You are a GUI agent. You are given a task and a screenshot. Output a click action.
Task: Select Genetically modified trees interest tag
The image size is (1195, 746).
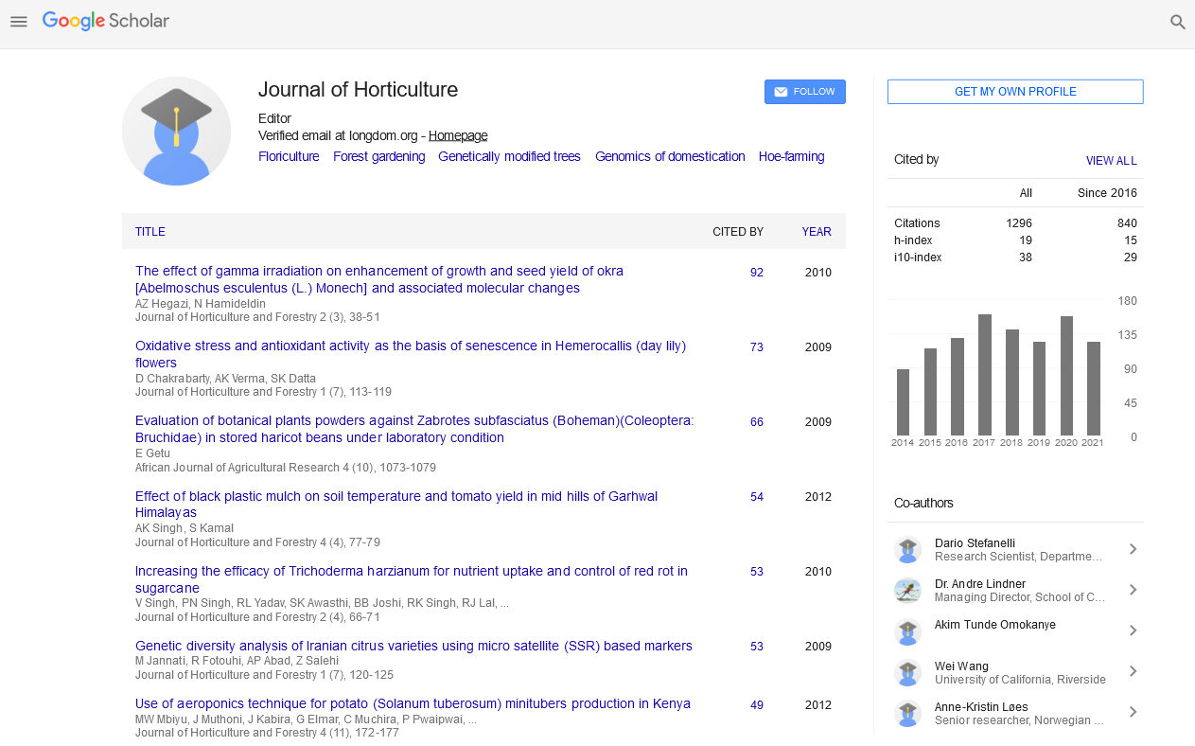pyautogui.click(x=509, y=156)
